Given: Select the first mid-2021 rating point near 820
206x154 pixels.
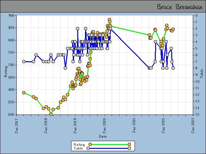Looking at the screenshot, I should point(149,35).
